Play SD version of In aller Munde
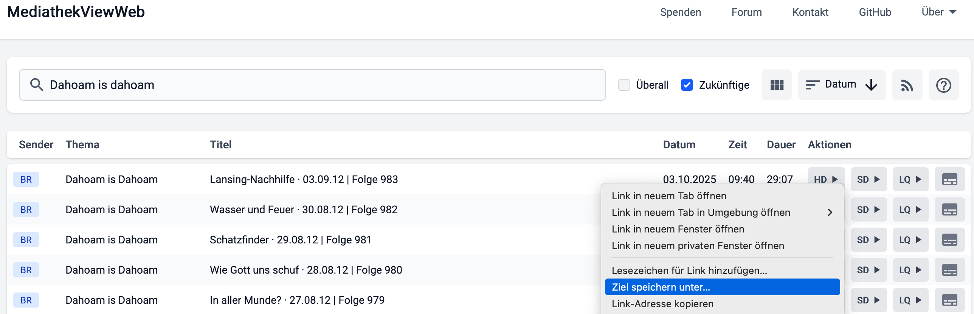The height and width of the screenshot is (314, 974). click(869, 300)
